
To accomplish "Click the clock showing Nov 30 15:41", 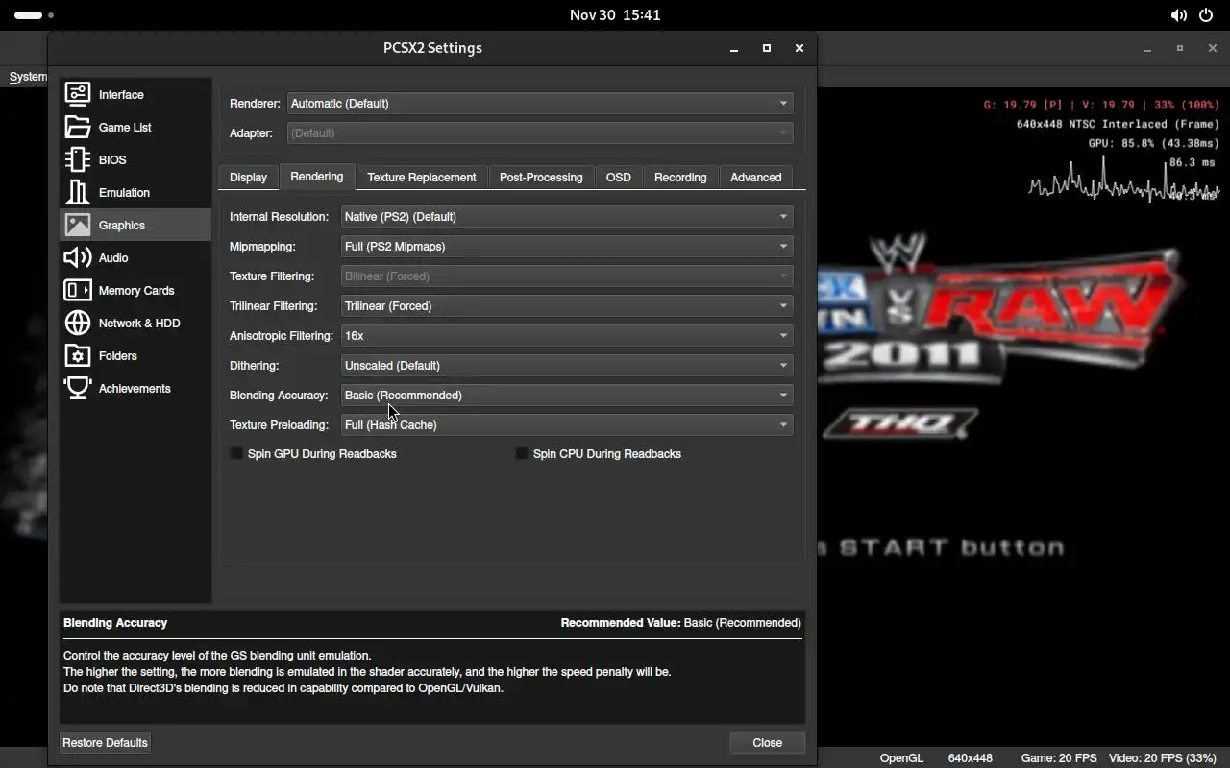I will (x=615, y=15).
